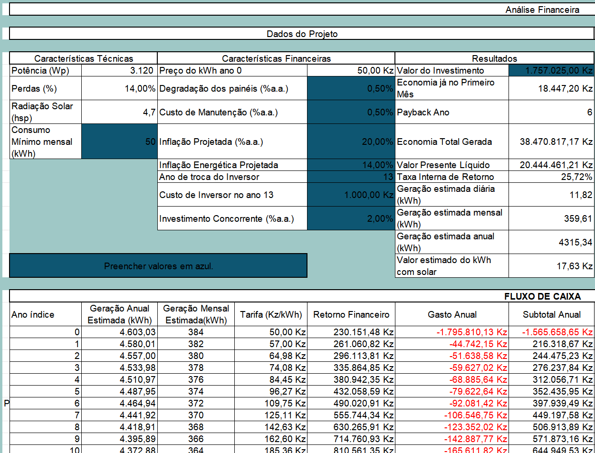Select the Tarifa (Kz/kWh) header
This screenshot has width=595, height=453.
pos(271,314)
